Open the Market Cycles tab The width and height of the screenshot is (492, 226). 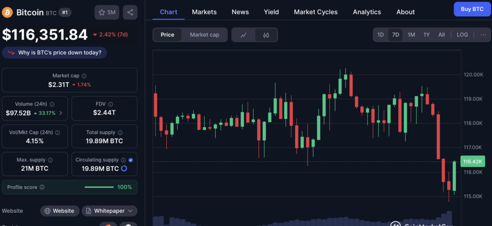click(x=316, y=12)
